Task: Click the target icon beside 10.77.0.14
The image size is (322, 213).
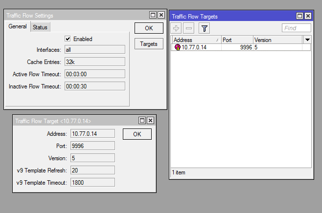Action: point(178,47)
